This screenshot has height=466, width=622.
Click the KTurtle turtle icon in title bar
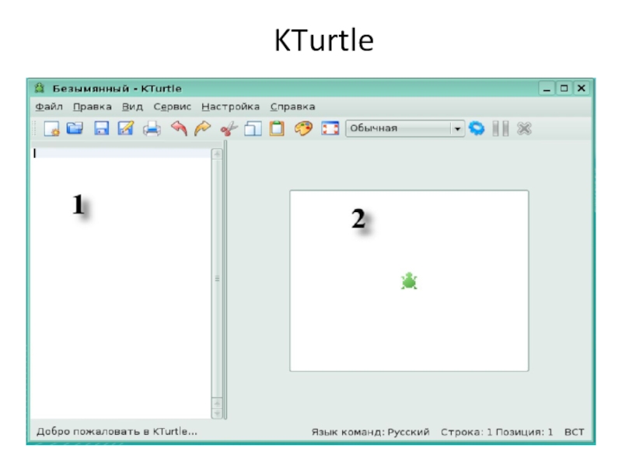click(40, 88)
